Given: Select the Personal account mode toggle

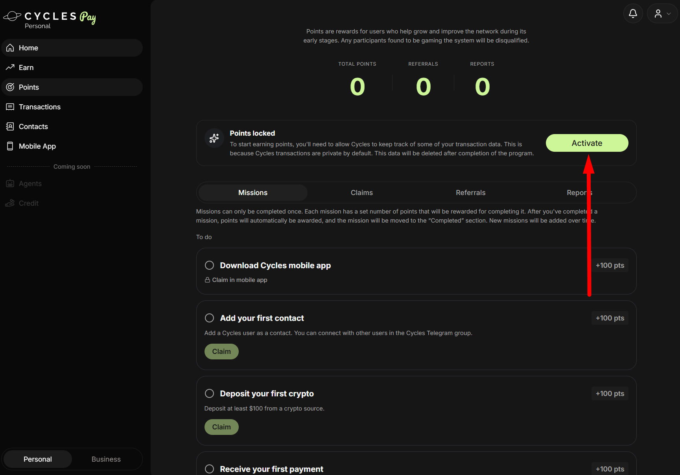Looking at the screenshot, I should coord(38,459).
